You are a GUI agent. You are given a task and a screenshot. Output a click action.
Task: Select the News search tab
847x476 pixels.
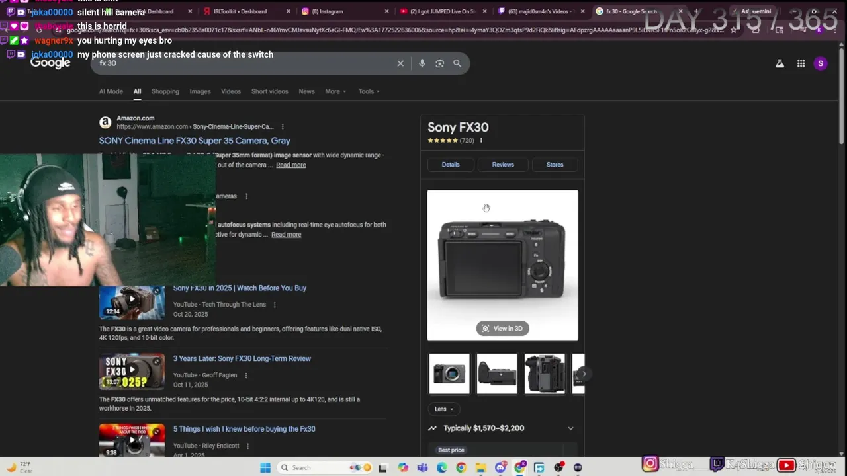point(306,91)
